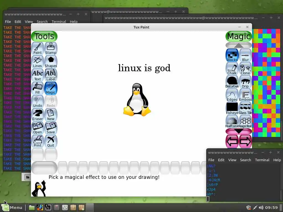Screen dimensions: 283x212
Task: Pick the Drip magic effect
Action: 245,82
